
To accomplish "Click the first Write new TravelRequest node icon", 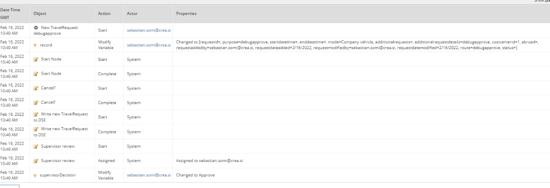I will click(36, 114).
